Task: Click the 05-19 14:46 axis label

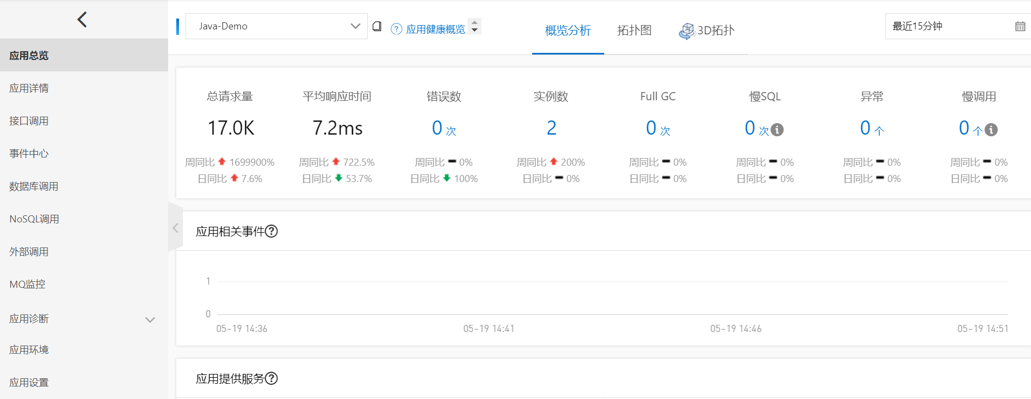Action: [736, 329]
